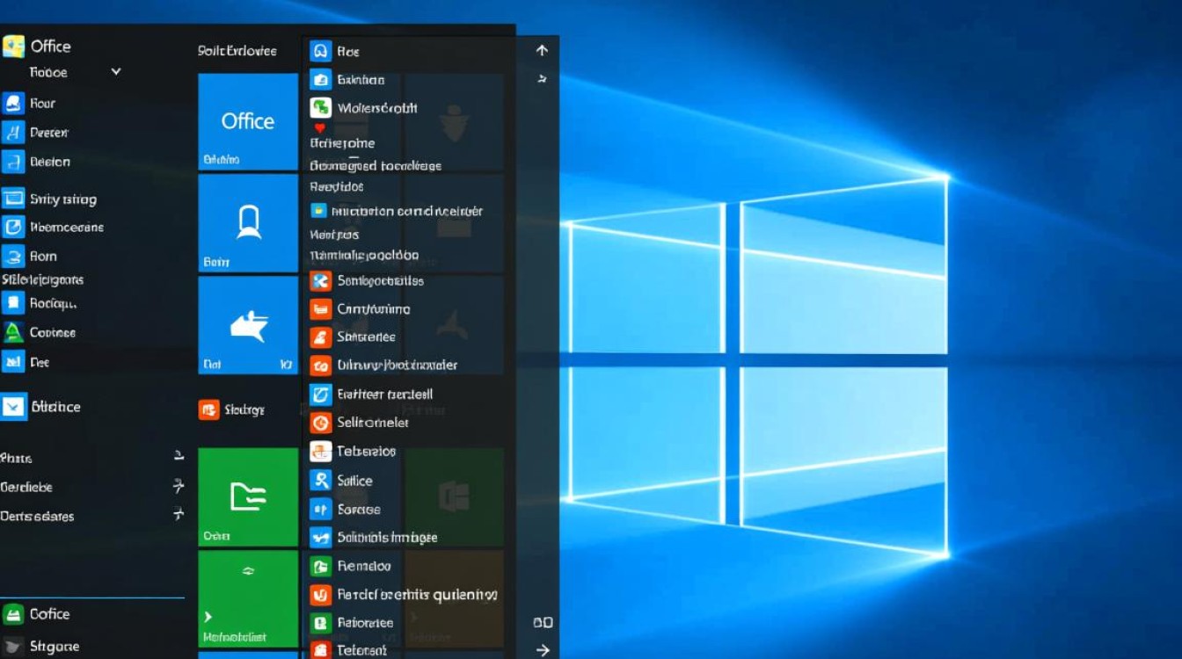
Task: Click the right arrow at the list's bottom-right corner
Action: pyautogui.click(x=543, y=650)
